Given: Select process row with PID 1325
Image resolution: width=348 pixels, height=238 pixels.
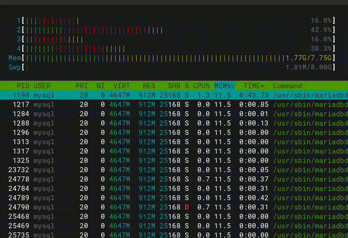Looking at the screenshot, I should click(174, 161).
